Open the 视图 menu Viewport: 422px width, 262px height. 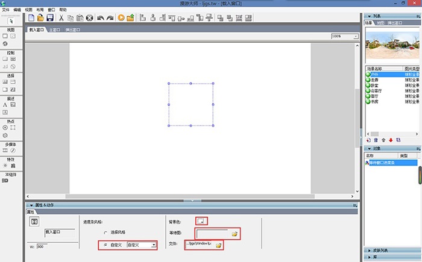point(28,10)
